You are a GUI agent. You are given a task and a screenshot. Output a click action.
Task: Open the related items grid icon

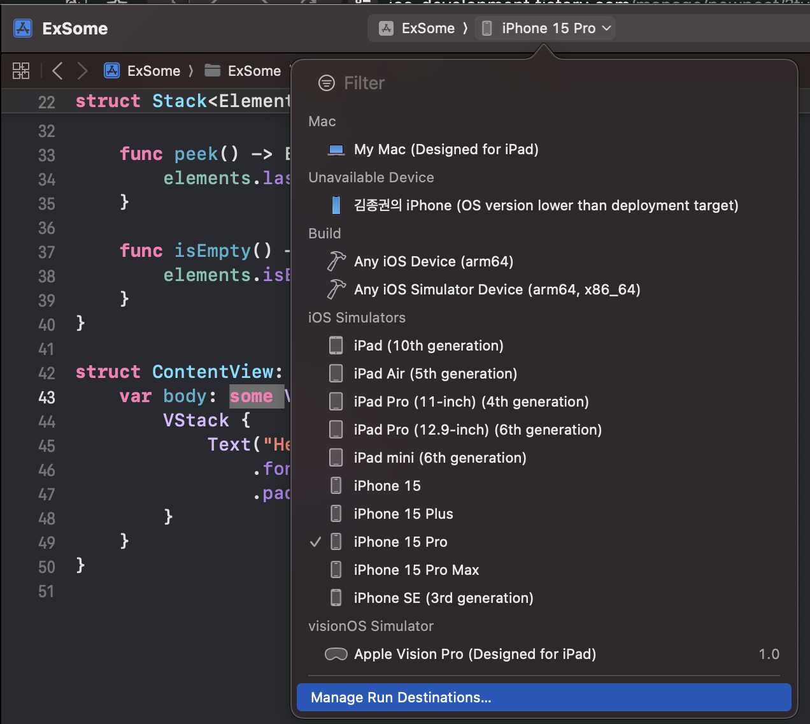pyautogui.click(x=21, y=71)
